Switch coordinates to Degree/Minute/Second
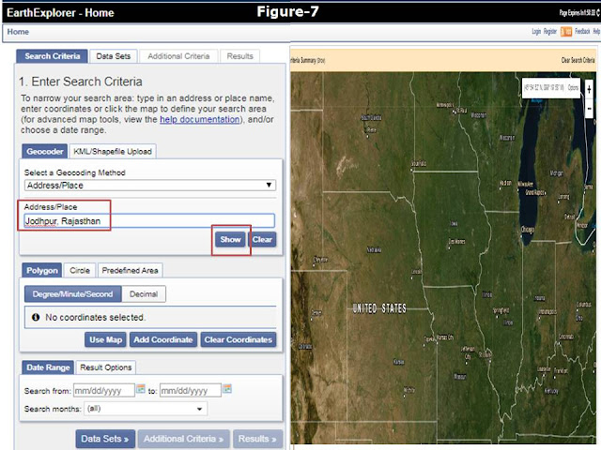The image size is (601, 450). [73, 293]
